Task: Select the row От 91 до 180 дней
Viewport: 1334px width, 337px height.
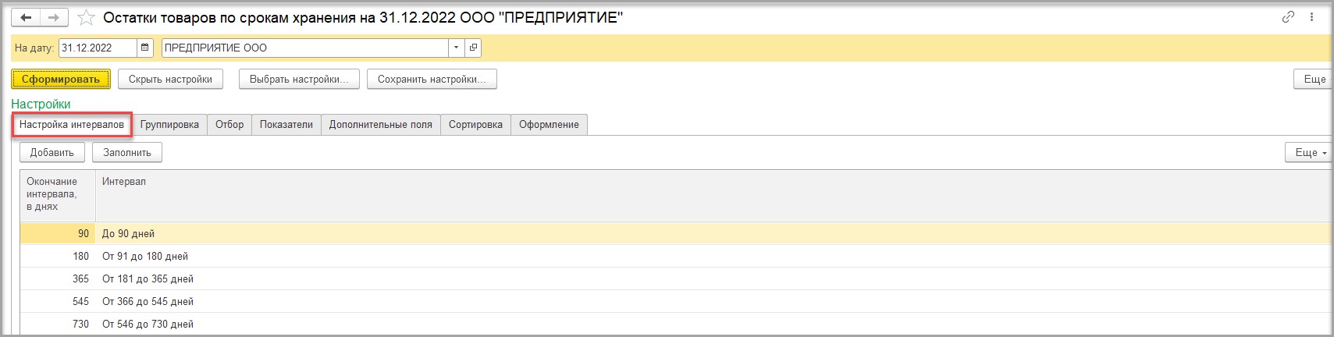Action: coord(676,256)
